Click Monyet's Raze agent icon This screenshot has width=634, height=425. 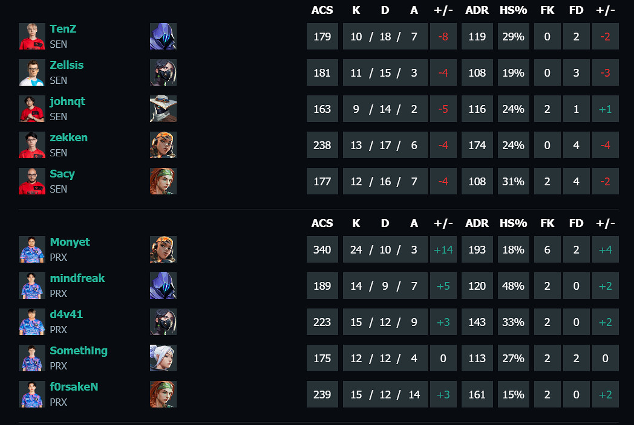(163, 249)
